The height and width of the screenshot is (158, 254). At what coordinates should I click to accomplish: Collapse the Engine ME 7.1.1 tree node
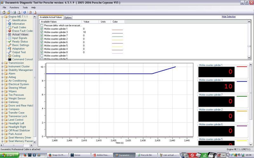pos(2,17)
